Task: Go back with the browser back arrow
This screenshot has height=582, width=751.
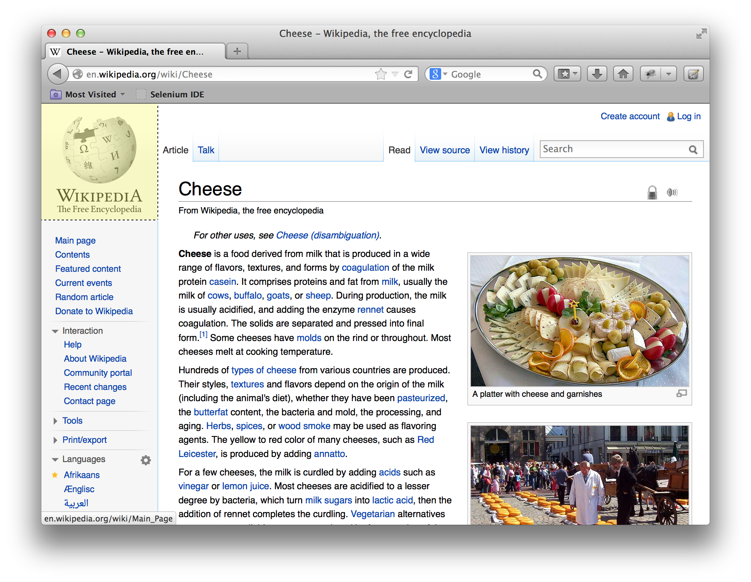Action: click(x=58, y=74)
